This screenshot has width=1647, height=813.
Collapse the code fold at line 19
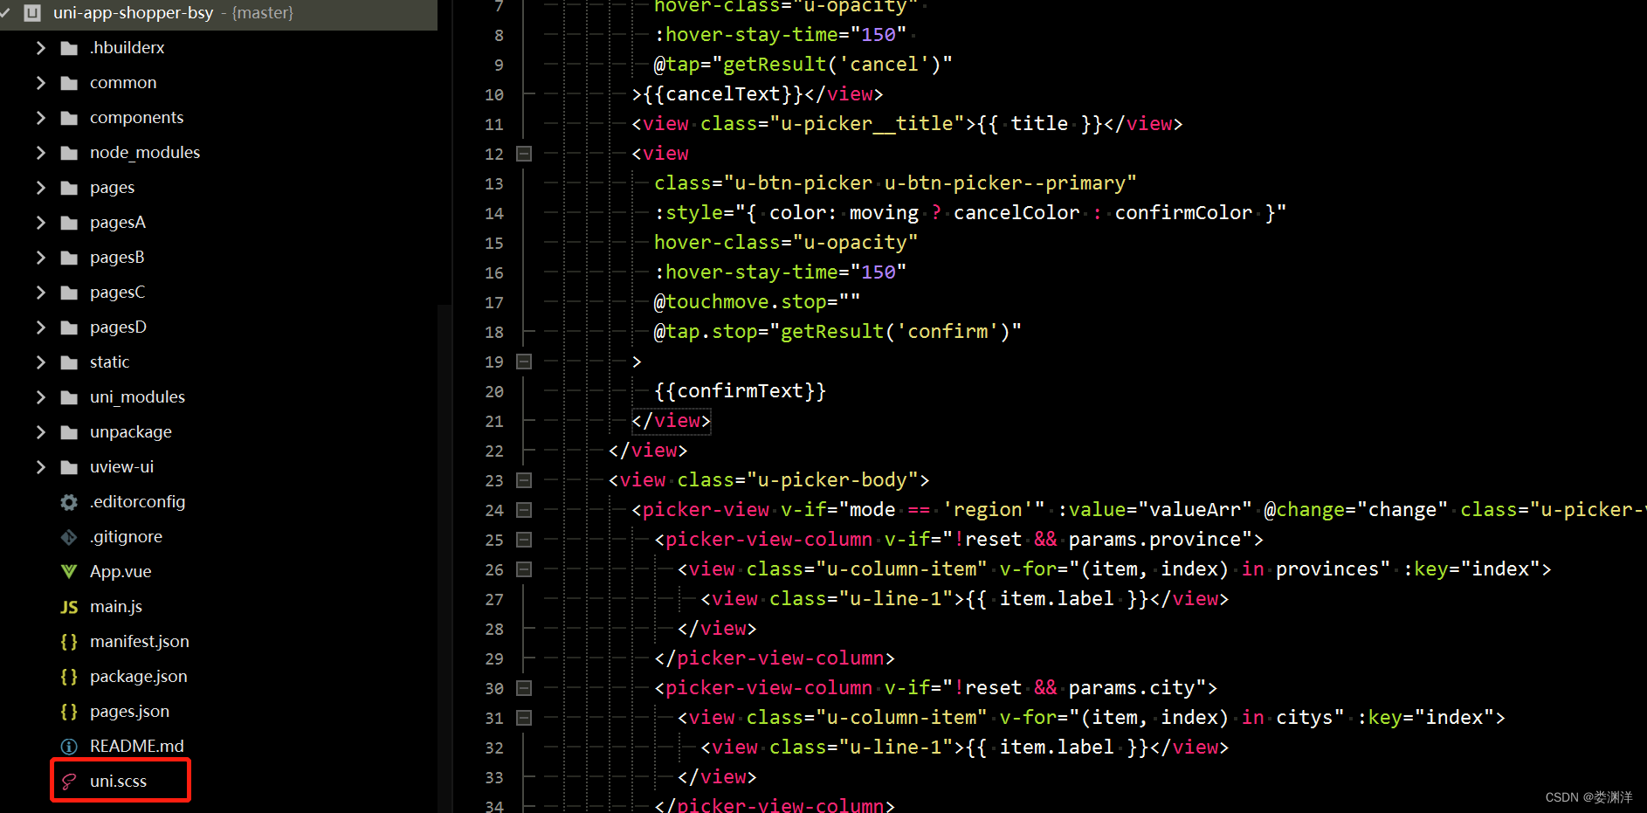click(x=524, y=362)
